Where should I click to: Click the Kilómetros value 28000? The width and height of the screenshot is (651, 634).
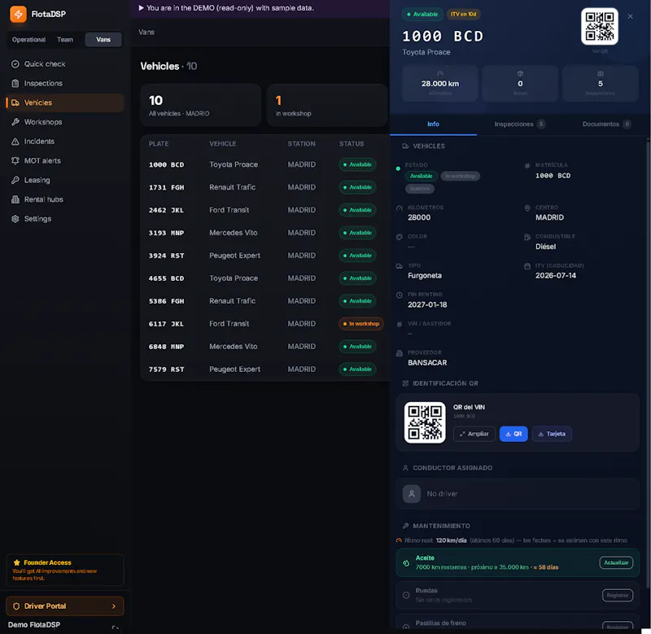click(x=419, y=217)
